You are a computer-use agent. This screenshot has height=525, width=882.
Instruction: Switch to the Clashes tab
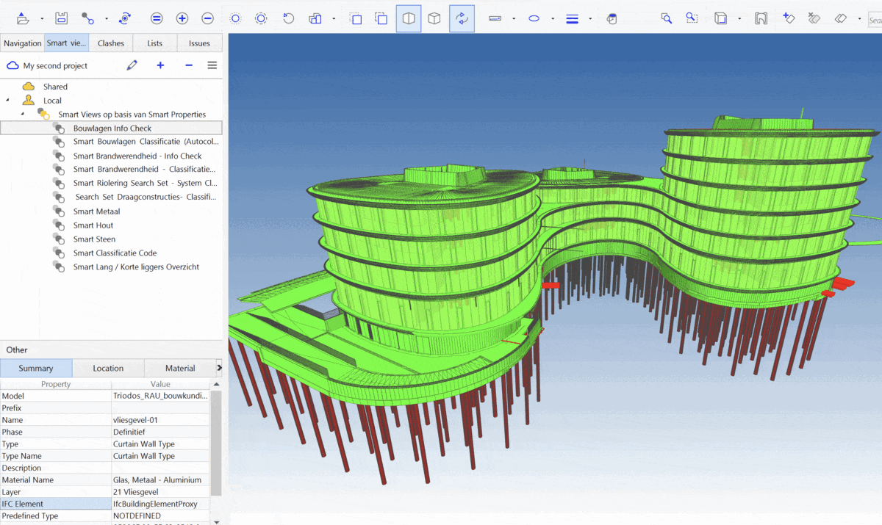click(111, 43)
